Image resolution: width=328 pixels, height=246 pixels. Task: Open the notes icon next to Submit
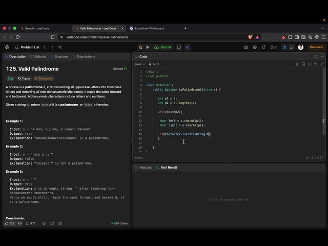click(x=179, y=47)
